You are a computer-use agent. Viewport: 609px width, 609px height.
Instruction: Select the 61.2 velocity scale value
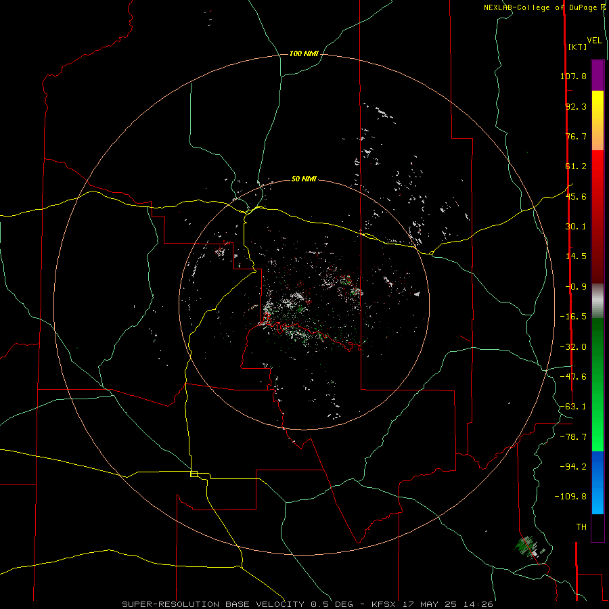tap(576, 166)
